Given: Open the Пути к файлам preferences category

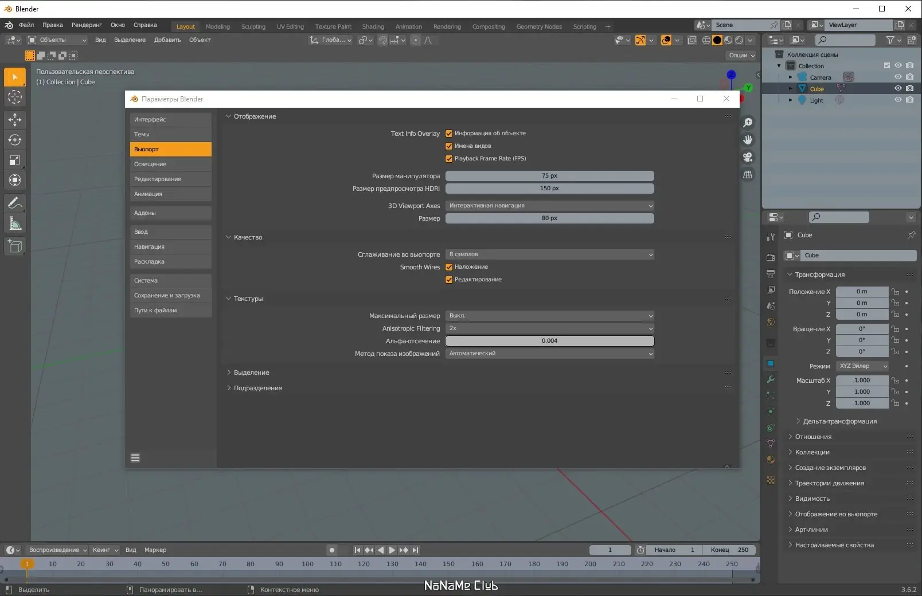Looking at the screenshot, I should [171, 311].
